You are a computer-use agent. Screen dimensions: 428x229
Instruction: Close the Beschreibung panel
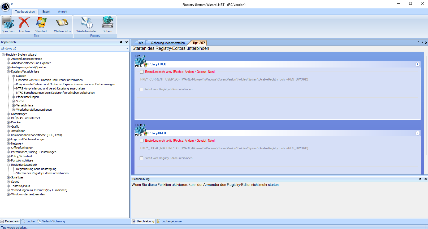426,179
